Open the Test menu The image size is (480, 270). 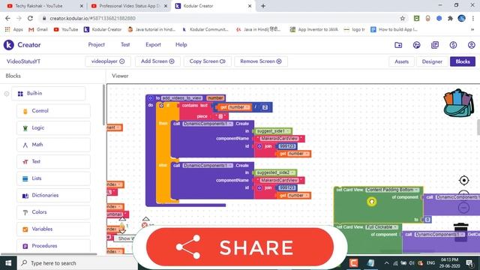[125, 45]
